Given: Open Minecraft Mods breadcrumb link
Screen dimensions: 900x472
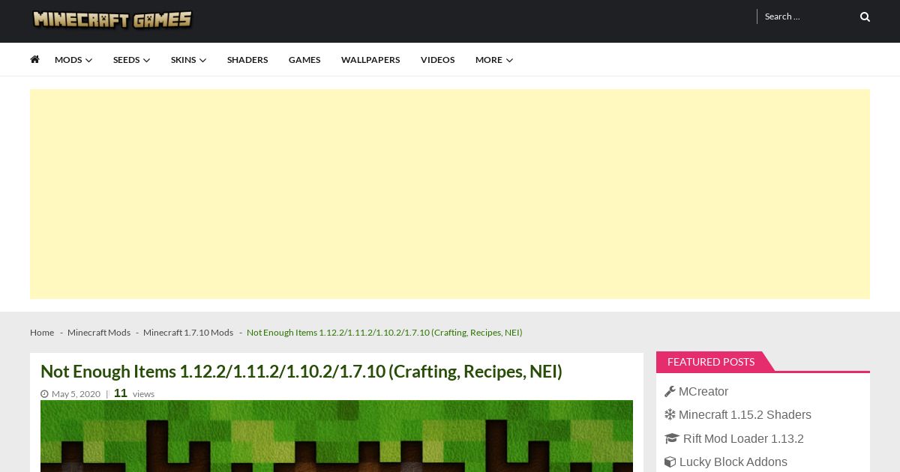Looking at the screenshot, I should click(x=99, y=333).
